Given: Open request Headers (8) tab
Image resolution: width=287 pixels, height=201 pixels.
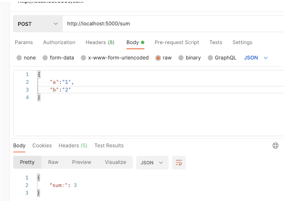Looking at the screenshot, I should click(100, 42).
